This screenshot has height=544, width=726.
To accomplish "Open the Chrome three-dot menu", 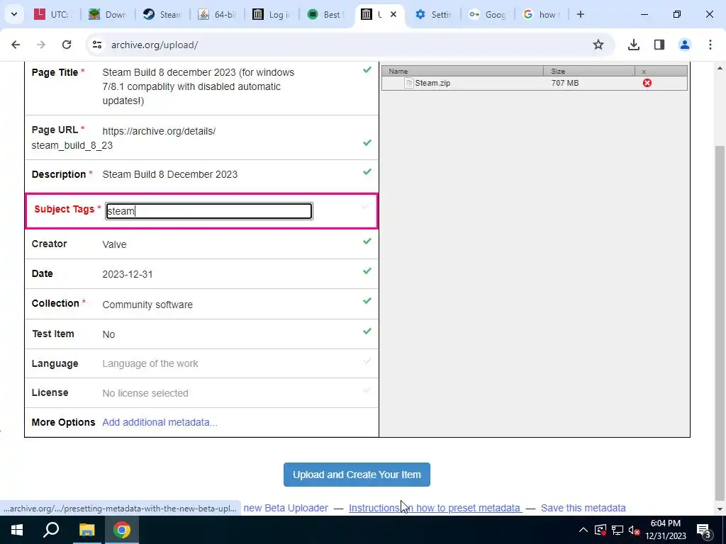I will [x=710, y=45].
